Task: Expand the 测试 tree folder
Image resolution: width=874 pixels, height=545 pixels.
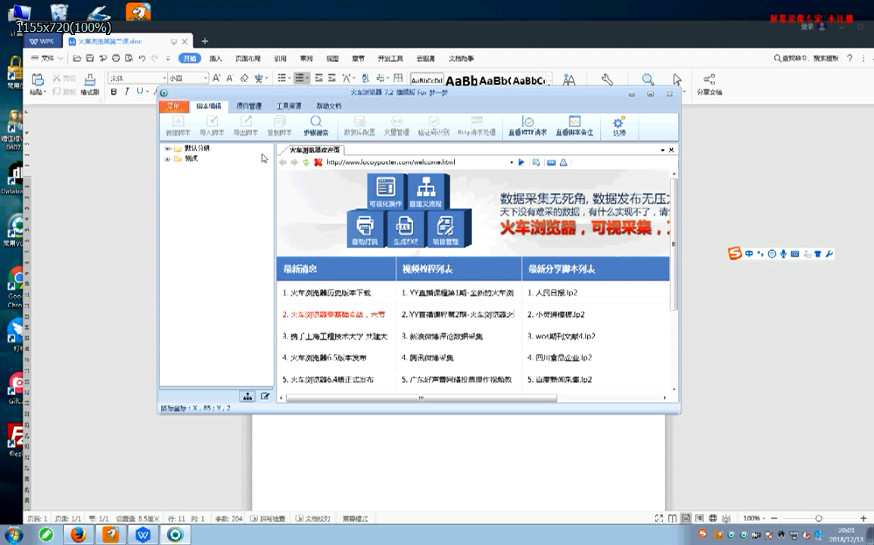Action: click(x=167, y=159)
